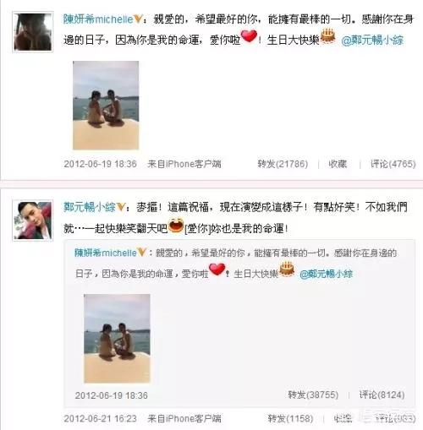Click the heart emoji in the quoted post
Screen dimensions: 423x430
[x=217, y=269]
